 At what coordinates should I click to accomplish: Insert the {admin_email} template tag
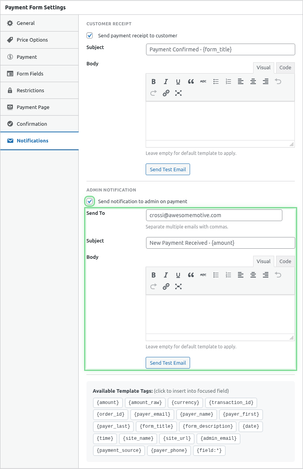click(x=218, y=439)
